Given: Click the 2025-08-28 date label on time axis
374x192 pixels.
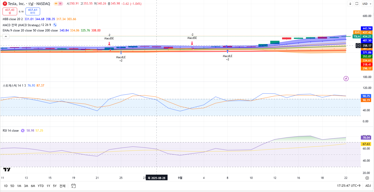Looking at the screenshot, I should [156, 178].
